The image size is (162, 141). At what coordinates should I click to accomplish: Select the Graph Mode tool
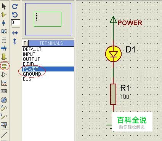pyautogui.click(x=4, y=83)
